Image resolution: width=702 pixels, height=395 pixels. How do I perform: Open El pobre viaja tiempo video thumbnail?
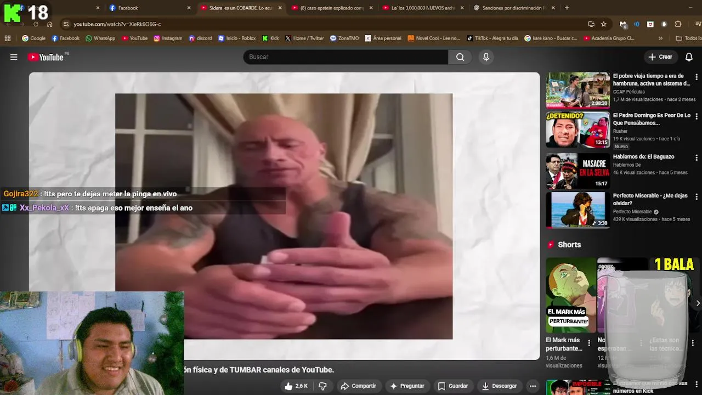click(x=578, y=90)
